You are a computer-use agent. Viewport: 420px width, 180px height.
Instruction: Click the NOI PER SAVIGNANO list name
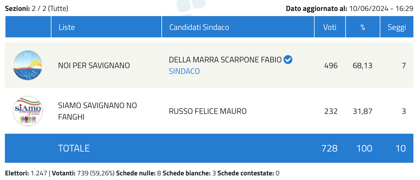point(94,65)
